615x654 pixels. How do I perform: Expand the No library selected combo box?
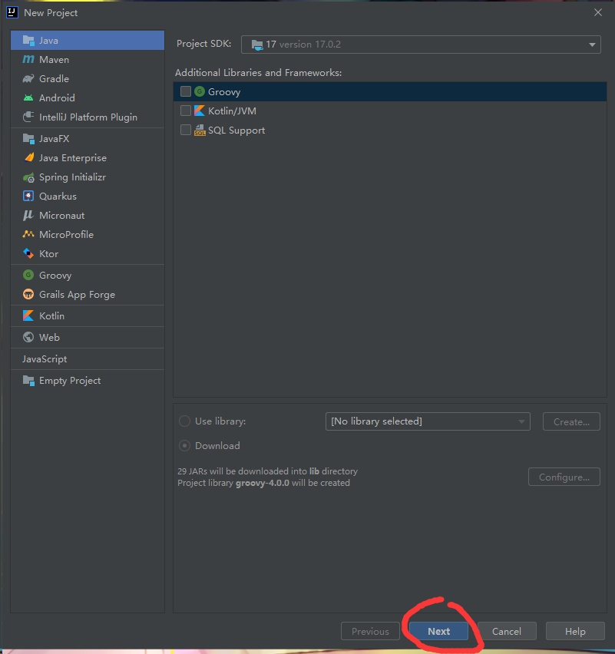[428, 421]
